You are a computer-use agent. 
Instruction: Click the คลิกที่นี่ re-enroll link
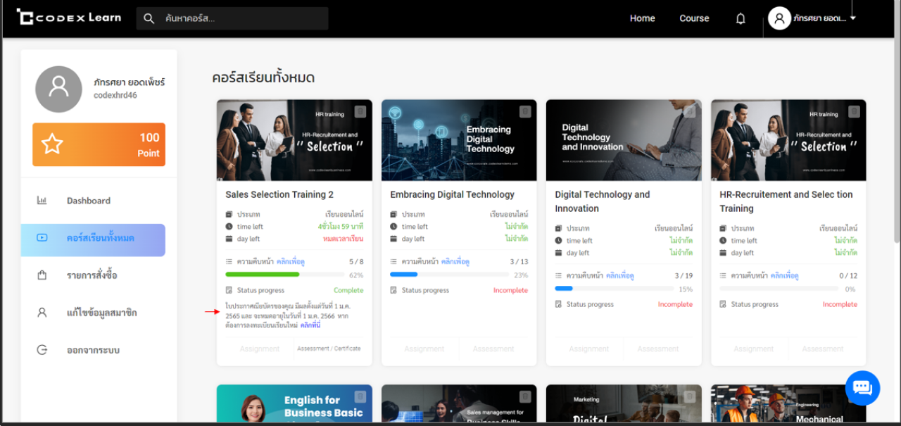coord(310,325)
